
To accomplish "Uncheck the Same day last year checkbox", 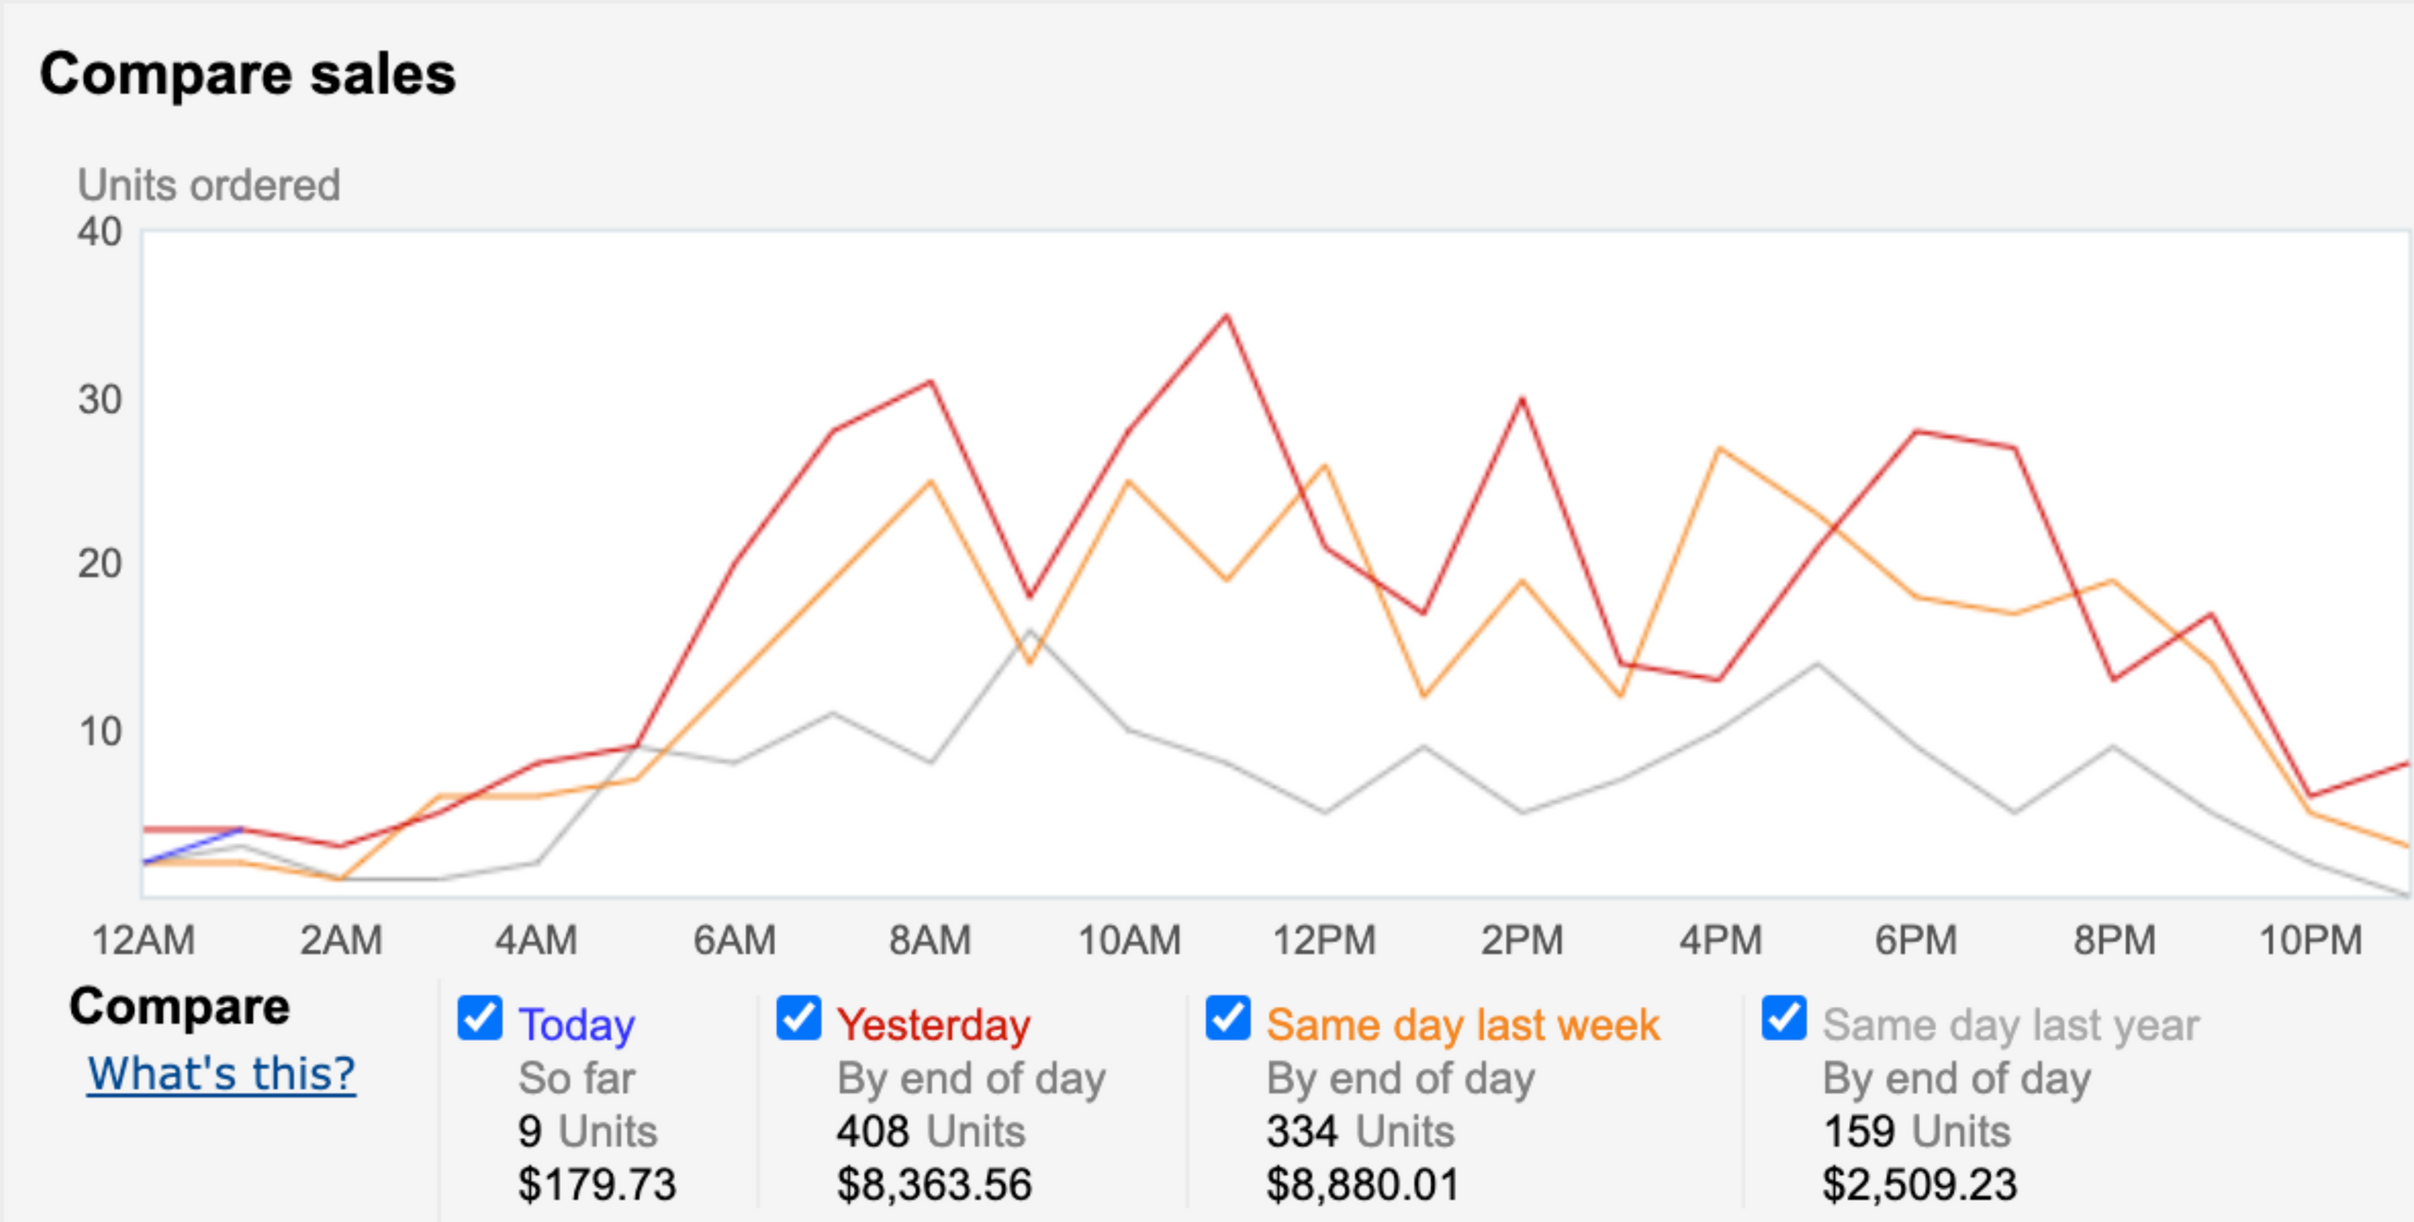I will tap(1784, 1018).
